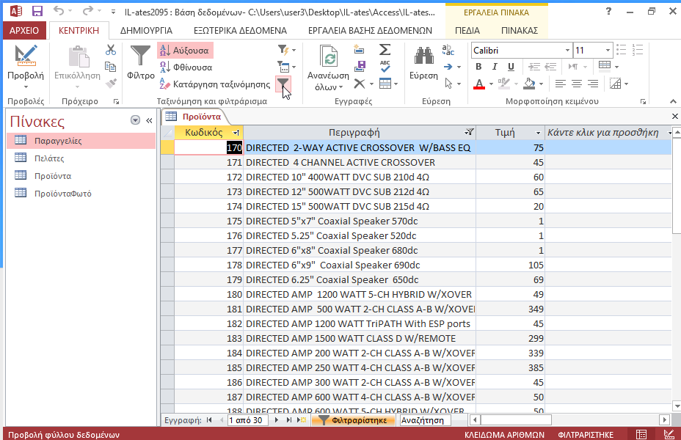Open the Κωδικός column dropdown arrow
Screen dimensions: 681x440
click(x=236, y=133)
